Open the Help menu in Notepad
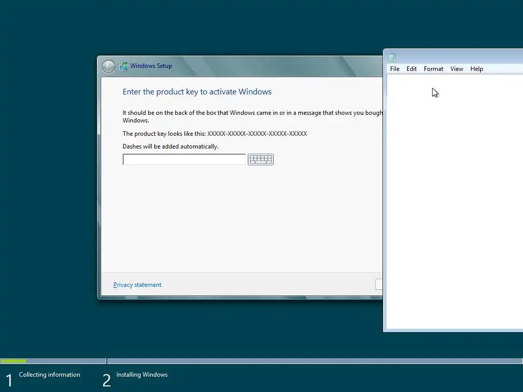Screen dimensions: 523x392 point(477,69)
